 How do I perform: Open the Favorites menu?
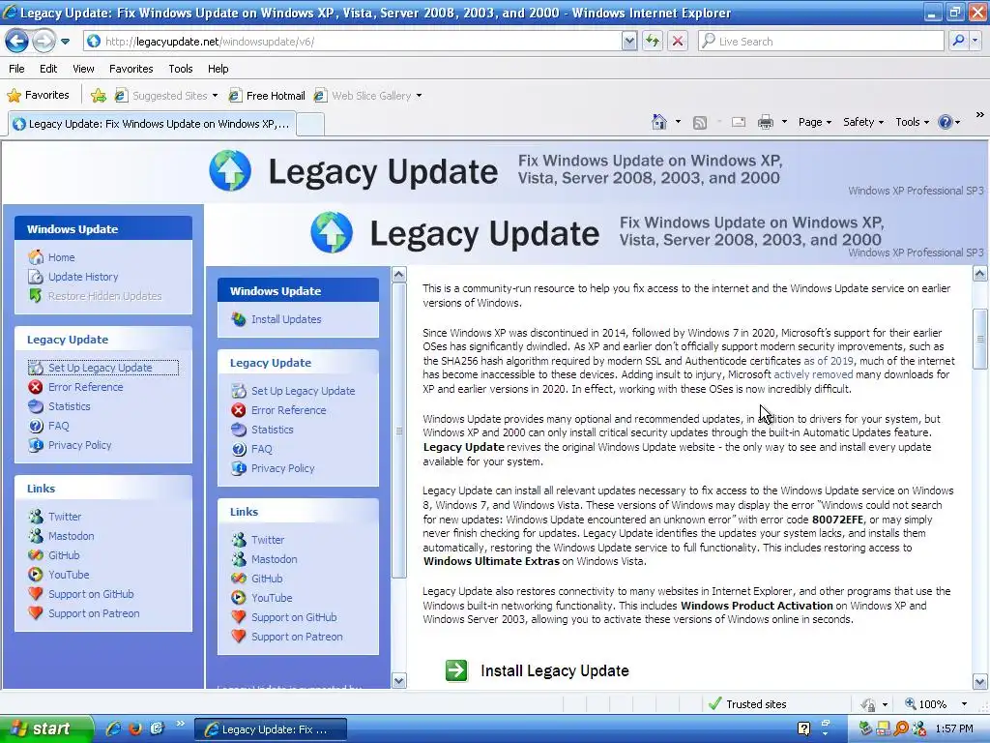(x=131, y=69)
